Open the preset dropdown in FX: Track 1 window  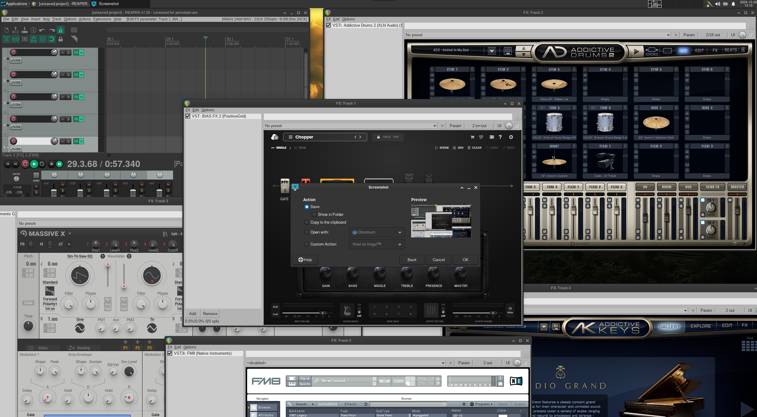[x=351, y=126]
